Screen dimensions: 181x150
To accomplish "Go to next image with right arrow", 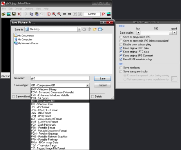I will pos(70,14).
